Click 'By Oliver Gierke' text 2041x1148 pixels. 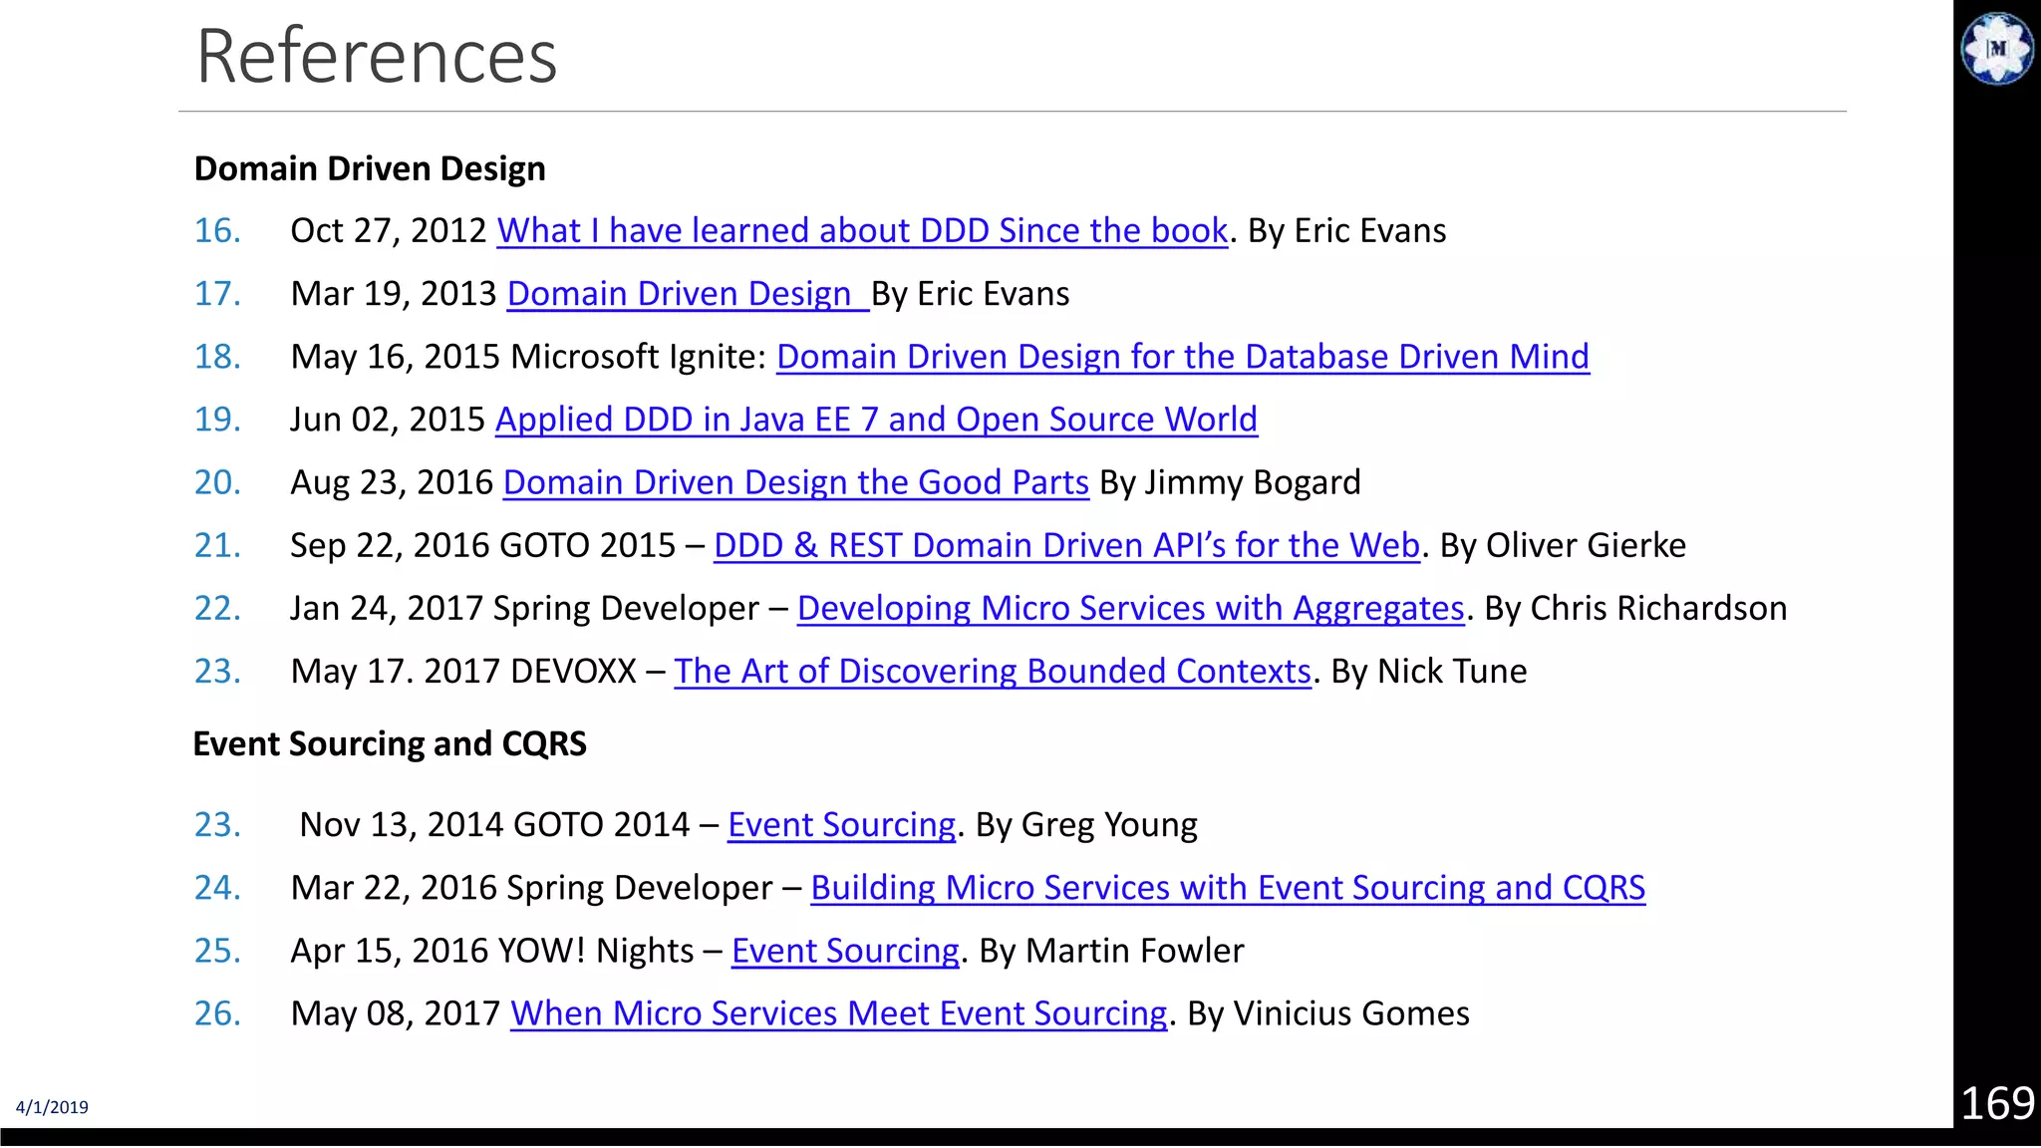(x=1564, y=545)
